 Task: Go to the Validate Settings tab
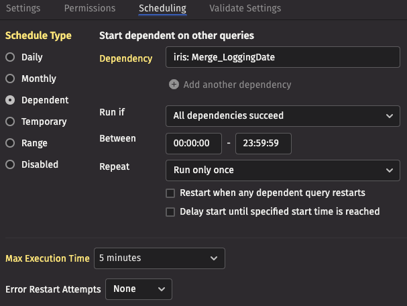click(x=245, y=9)
